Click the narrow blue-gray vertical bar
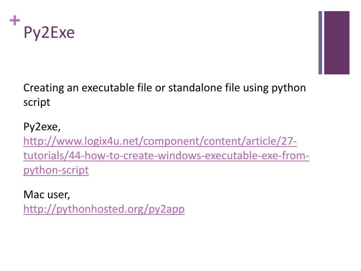 [x=320, y=43]
